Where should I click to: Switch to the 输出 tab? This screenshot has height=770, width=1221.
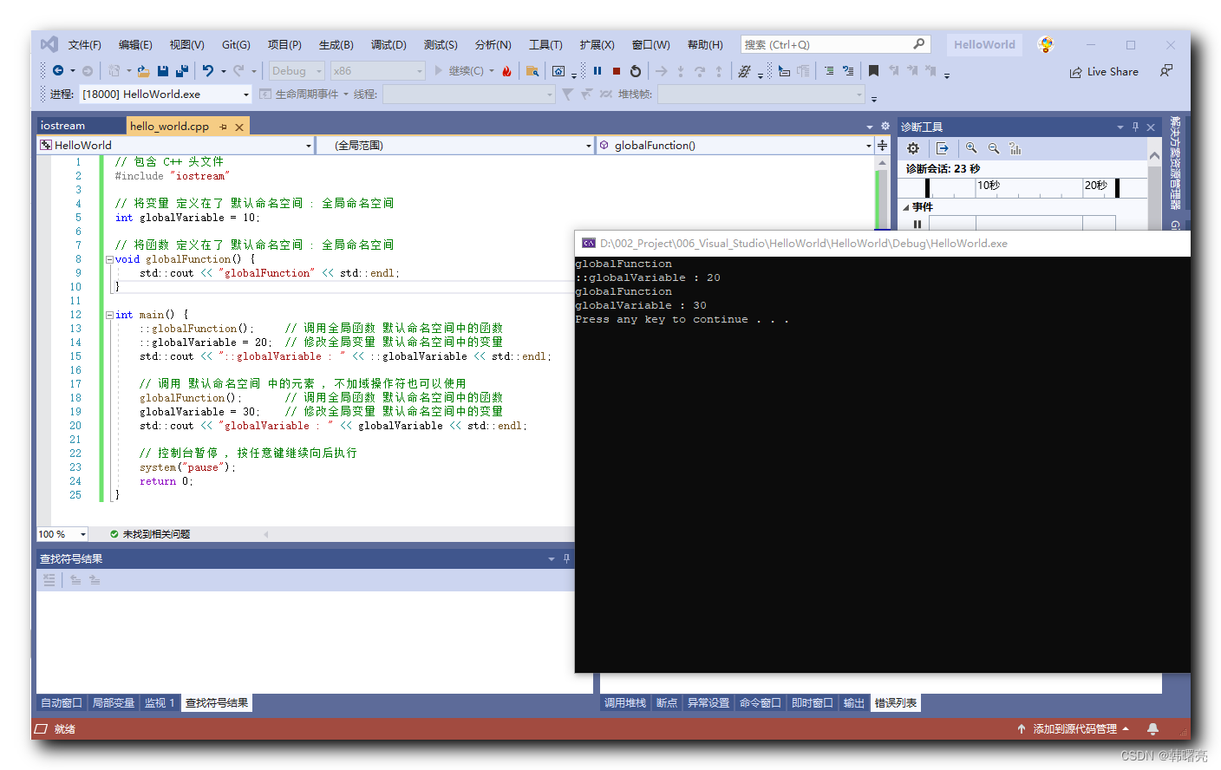[x=854, y=703]
